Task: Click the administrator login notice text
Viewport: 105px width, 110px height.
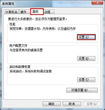Action: 38,19
